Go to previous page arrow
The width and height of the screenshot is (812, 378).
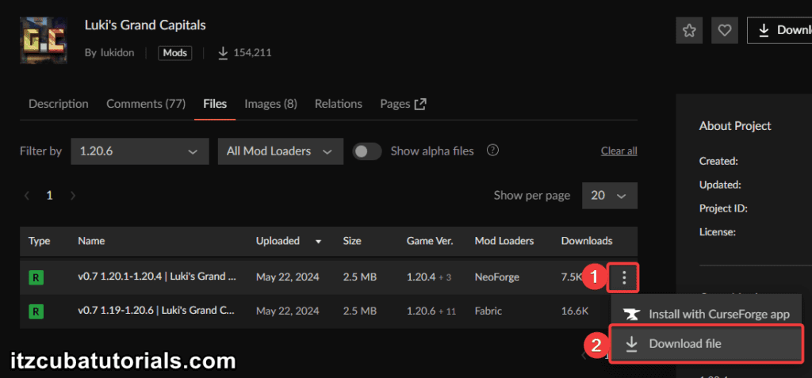[x=27, y=195]
